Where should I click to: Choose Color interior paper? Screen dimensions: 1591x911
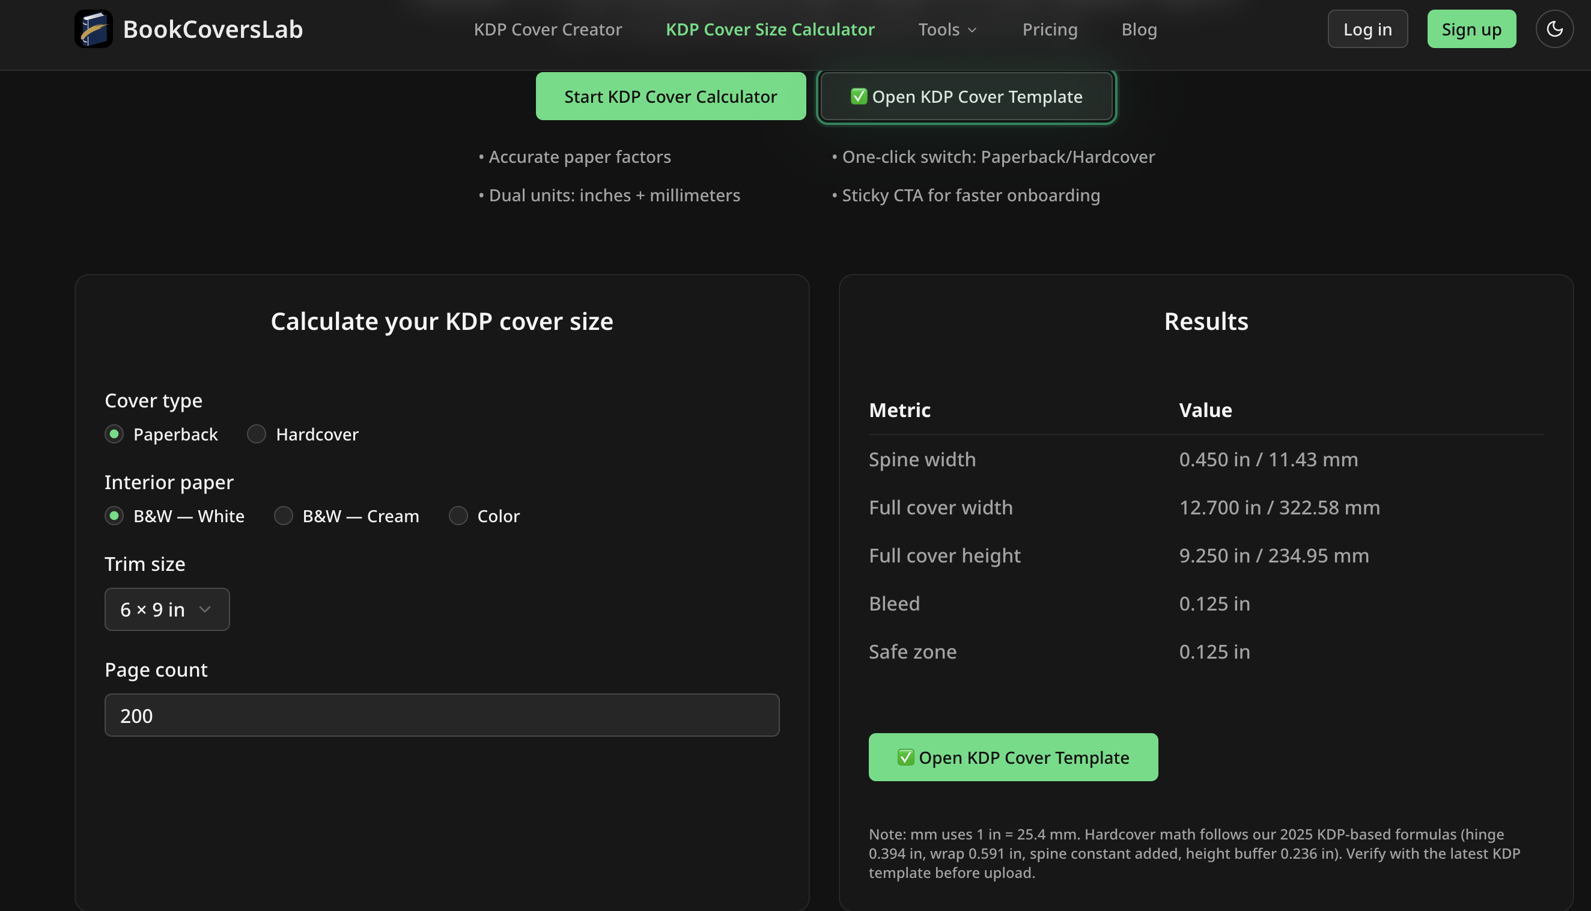coord(458,516)
